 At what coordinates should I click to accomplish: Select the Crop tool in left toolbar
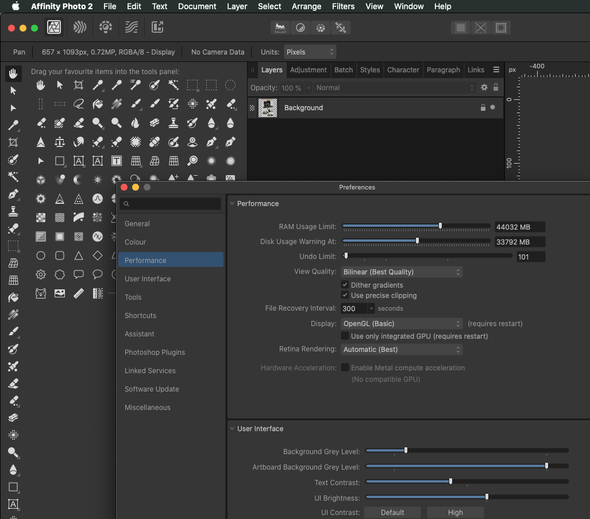13,142
